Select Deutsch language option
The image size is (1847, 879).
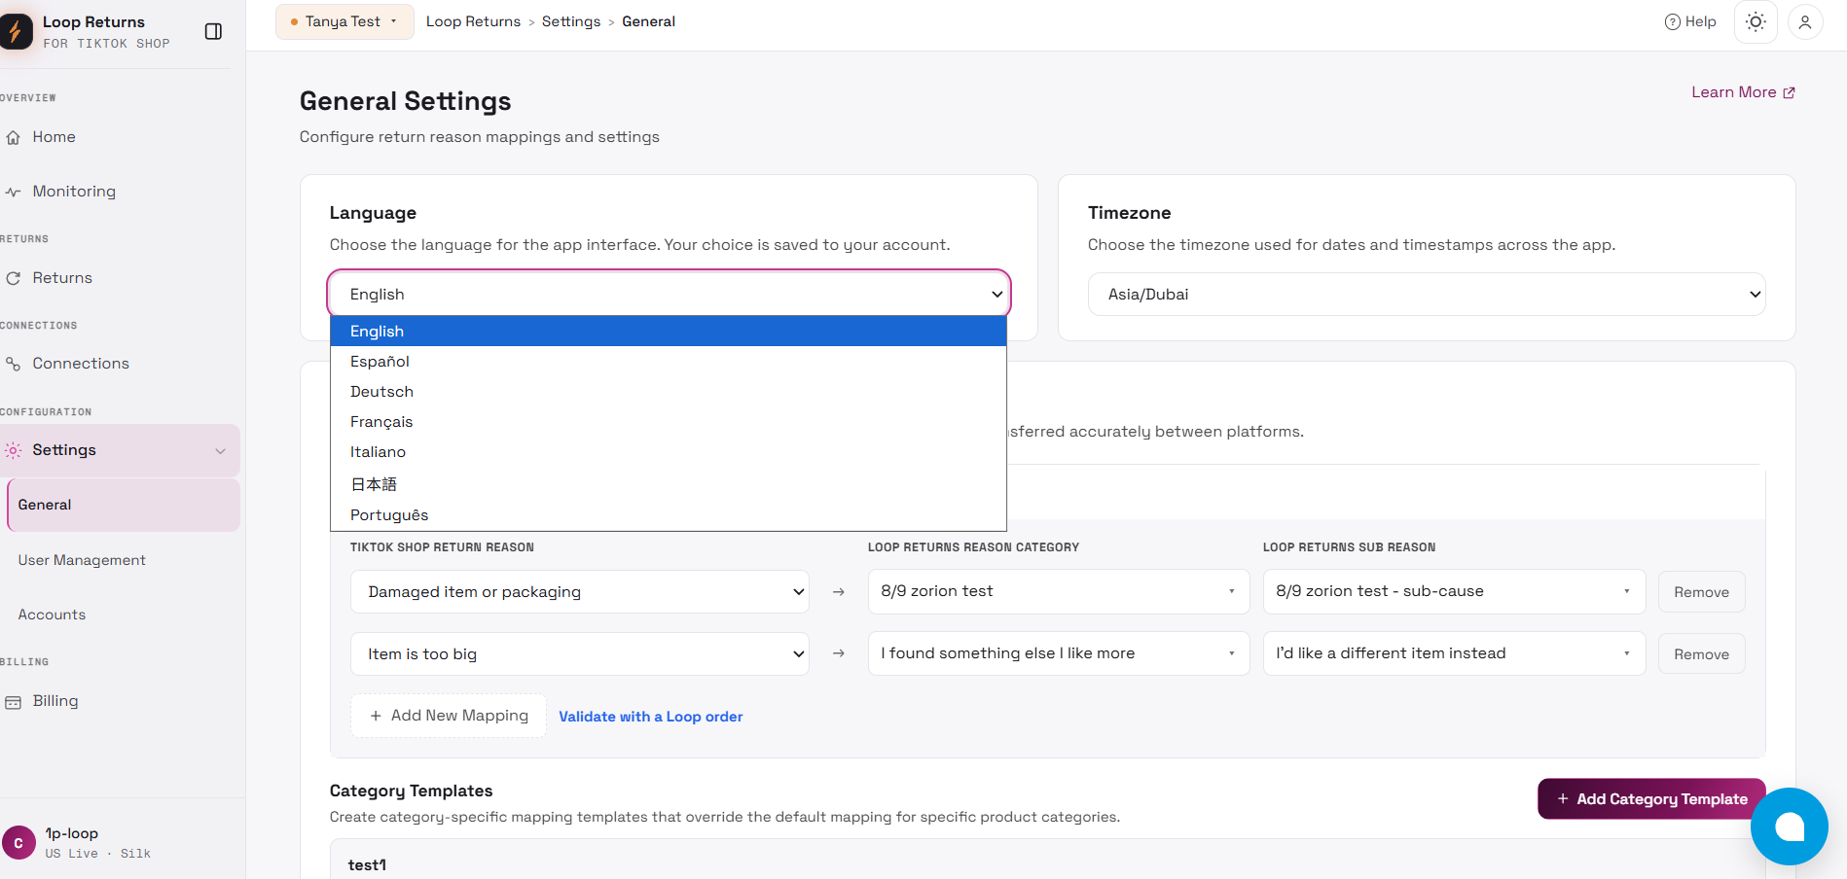(x=669, y=392)
